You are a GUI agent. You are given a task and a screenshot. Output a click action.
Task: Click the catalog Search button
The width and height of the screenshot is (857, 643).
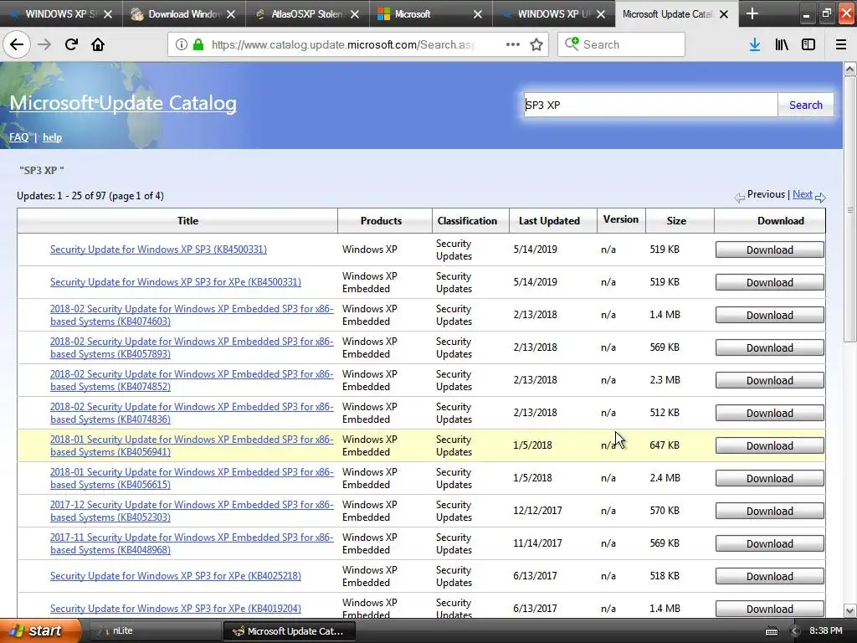(x=806, y=105)
